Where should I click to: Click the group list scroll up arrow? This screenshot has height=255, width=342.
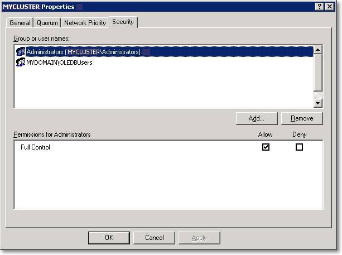pyautogui.click(x=318, y=50)
